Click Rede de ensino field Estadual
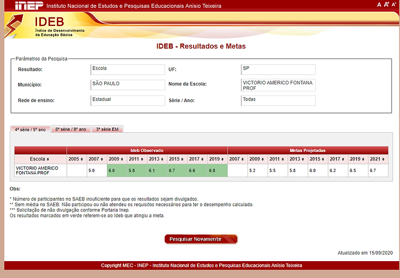The width and height of the screenshot is (400, 278). (128, 100)
